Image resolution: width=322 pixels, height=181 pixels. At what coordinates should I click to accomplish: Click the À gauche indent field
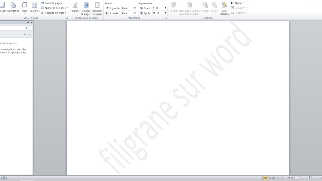127,8
